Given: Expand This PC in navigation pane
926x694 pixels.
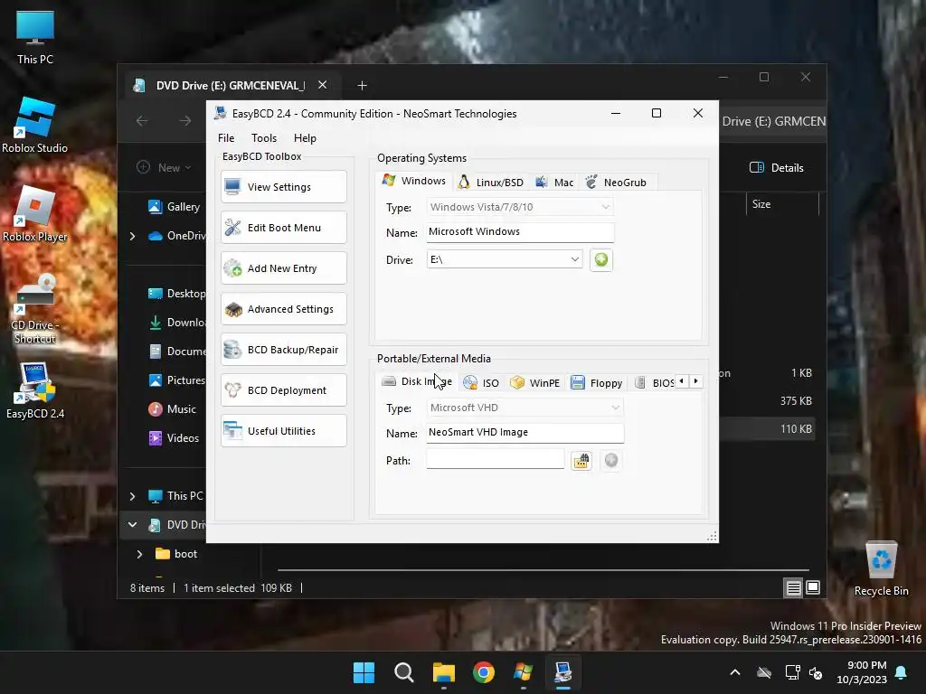Looking at the screenshot, I should pos(132,496).
